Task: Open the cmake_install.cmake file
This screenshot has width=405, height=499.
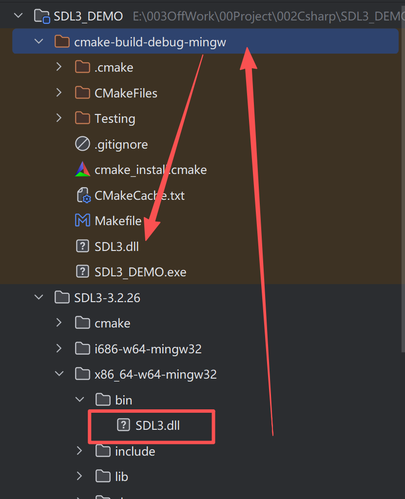Action: (x=151, y=170)
